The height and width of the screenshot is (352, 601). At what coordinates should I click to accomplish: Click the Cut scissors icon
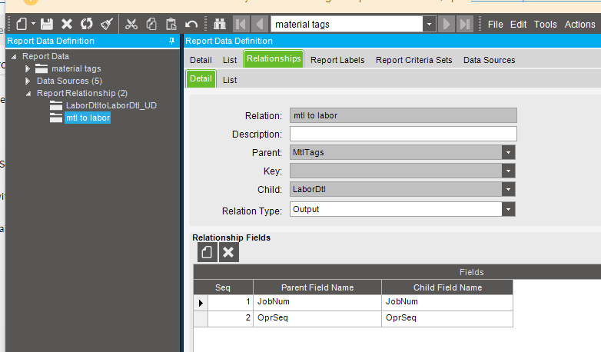131,24
